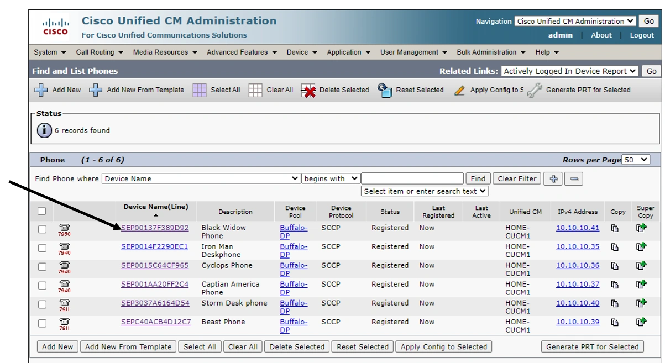This screenshot has width=665, height=363.
Task: Open the Rows per Page dropdown
Action: pos(636,160)
